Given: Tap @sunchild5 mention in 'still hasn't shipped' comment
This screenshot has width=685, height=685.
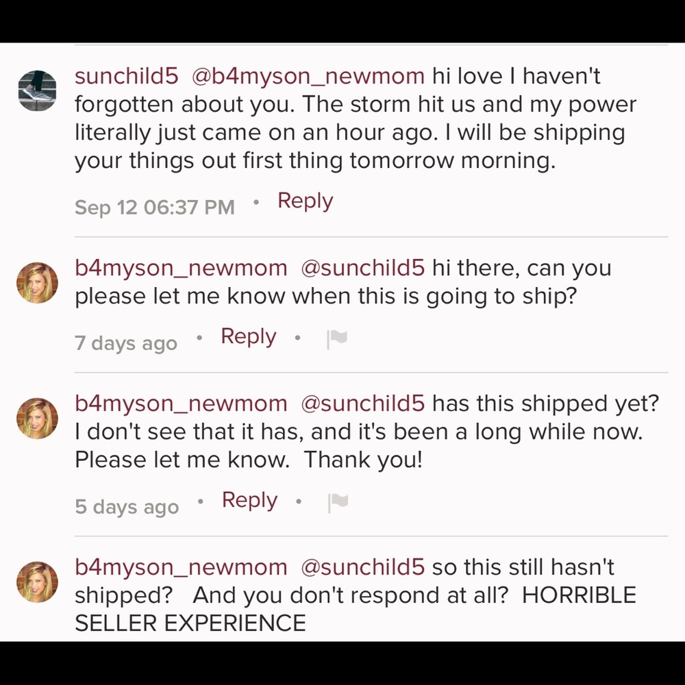Looking at the screenshot, I should coord(363,568).
